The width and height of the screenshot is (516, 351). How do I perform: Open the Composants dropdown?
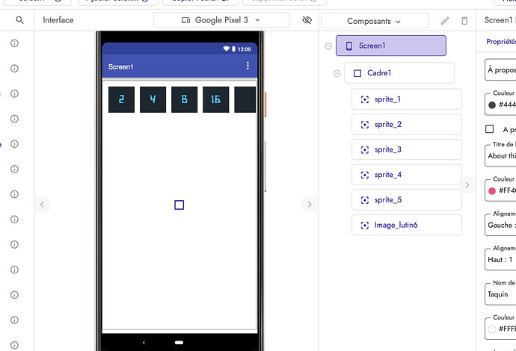point(375,21)
